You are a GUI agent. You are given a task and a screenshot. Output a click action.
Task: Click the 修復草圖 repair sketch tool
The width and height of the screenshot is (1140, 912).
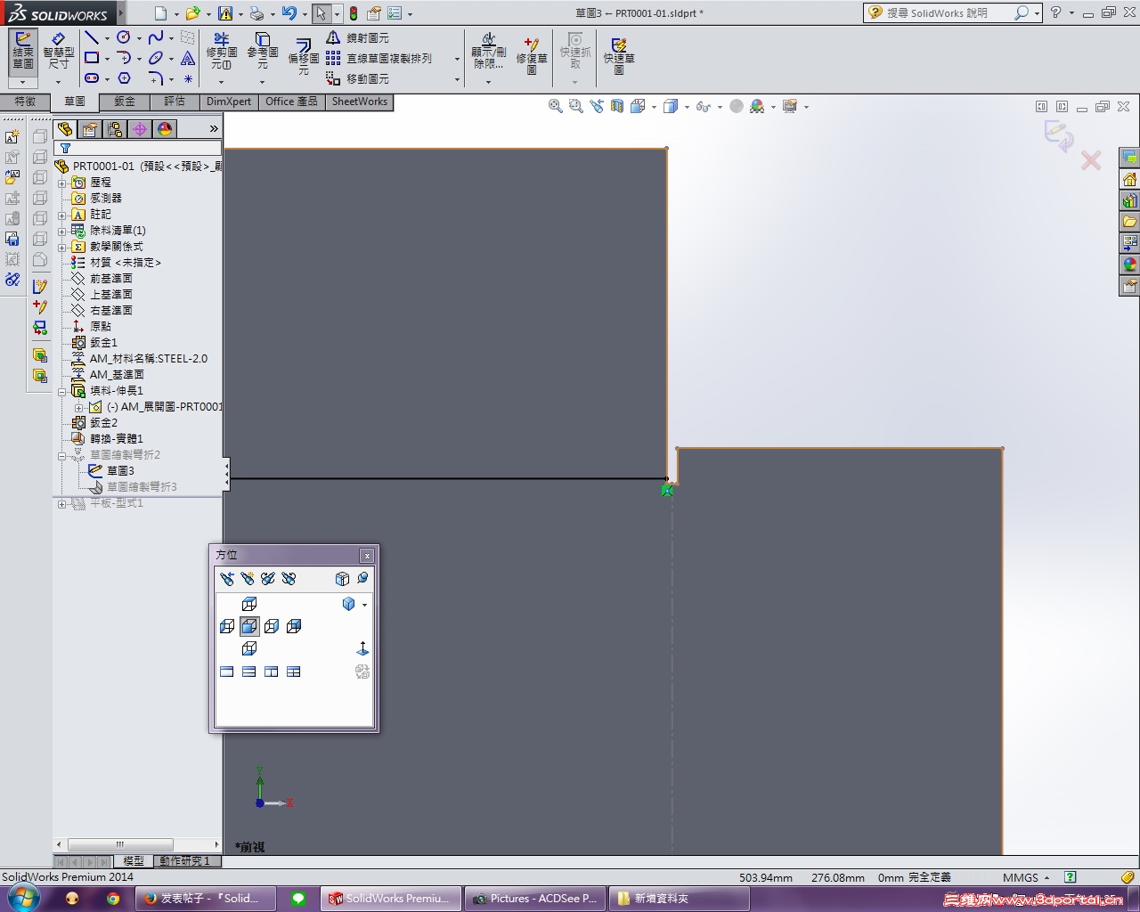coord(532,55)
